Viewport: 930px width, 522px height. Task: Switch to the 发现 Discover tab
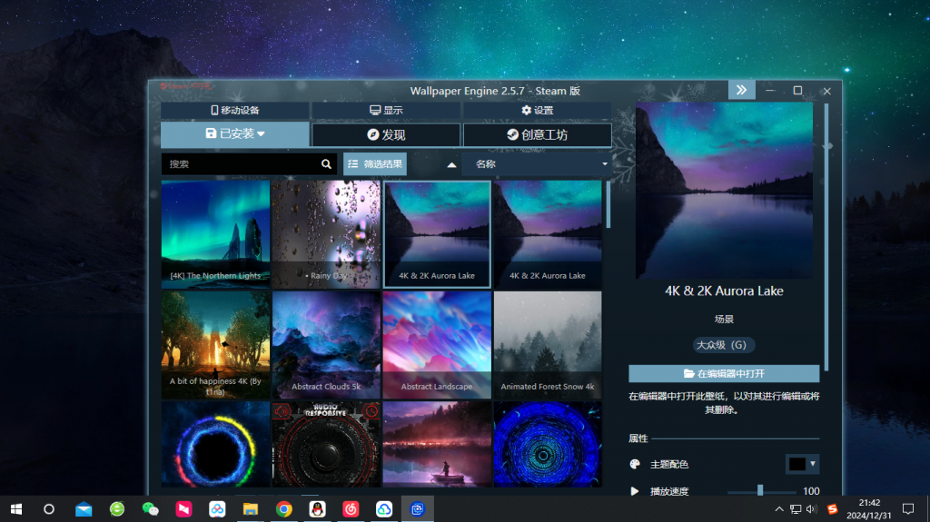click(x=386, y=134)
